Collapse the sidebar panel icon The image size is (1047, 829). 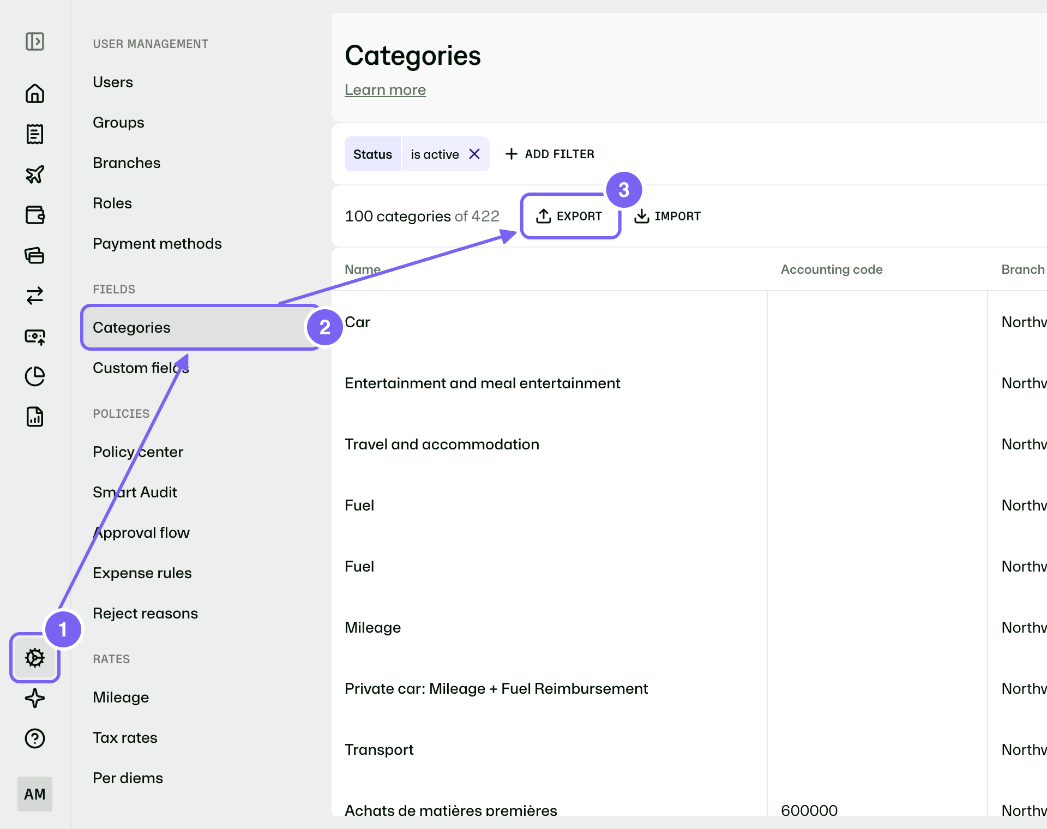click(x=35, y=41)
